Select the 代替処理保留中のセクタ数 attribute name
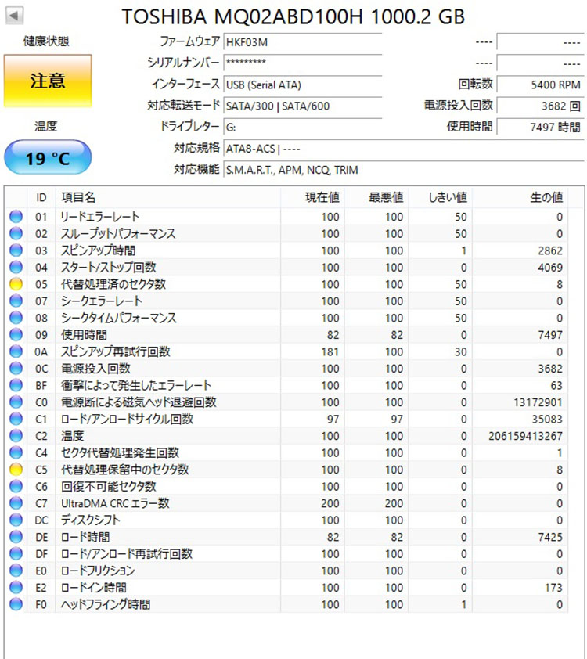587x659 pixels. click(124, 470)
